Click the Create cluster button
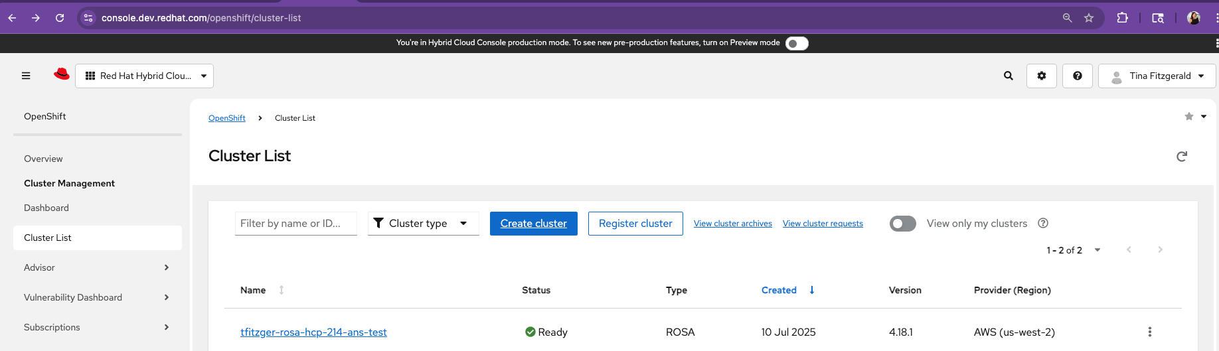The width and height of the screenshot is (1219, 351). (x=533, y=224)
